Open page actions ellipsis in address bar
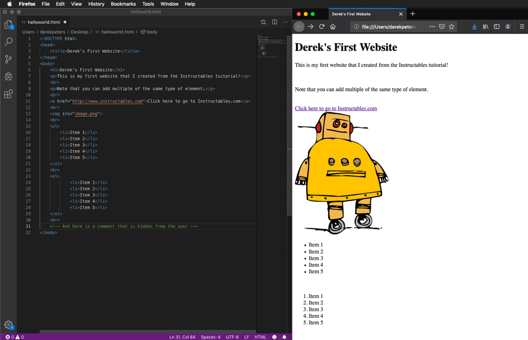The height and width of the screenshot is (340, 528). pos(432,27)
